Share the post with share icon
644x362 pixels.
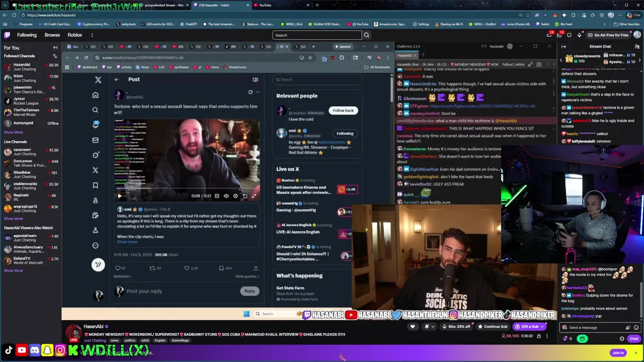click(256, 268)
